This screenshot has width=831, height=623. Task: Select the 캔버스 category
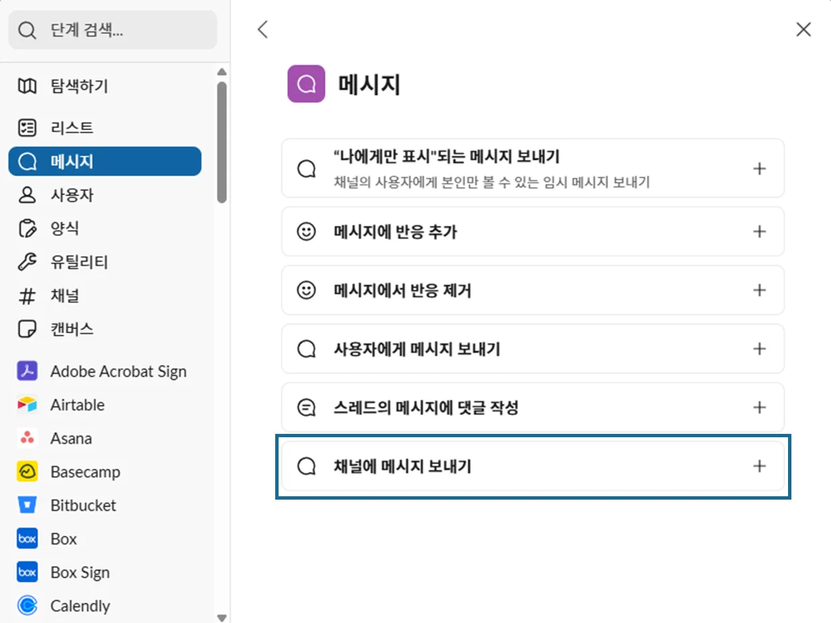click(72, 329)
